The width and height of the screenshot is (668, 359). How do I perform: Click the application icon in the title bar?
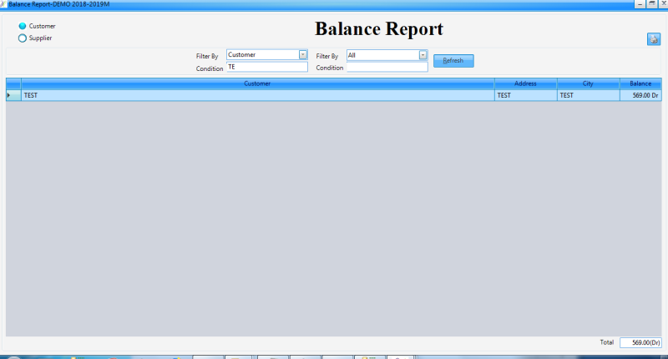click(3, 3)
